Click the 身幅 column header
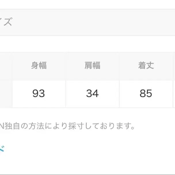The width and height of the screenshot is (175, 175). coord(39,66)
